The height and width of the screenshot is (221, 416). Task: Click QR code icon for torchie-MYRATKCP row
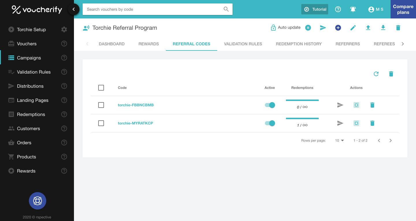356,123
